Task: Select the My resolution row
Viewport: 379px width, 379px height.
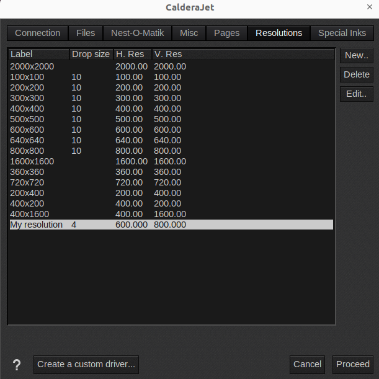Action: (x=171, y=225)
